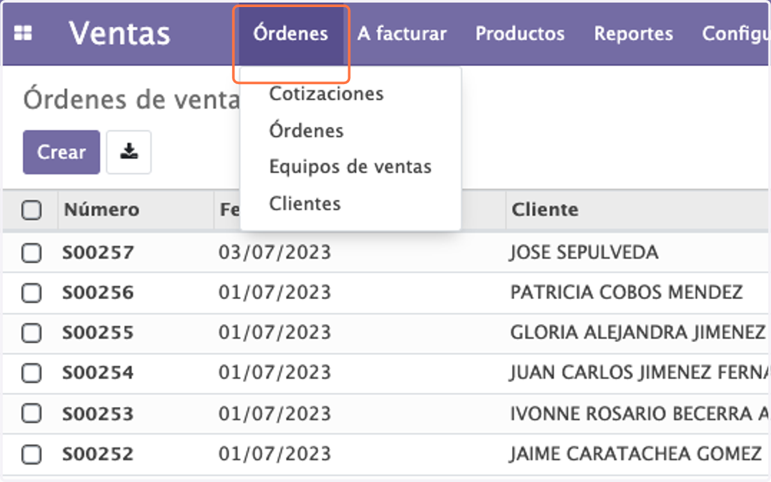
Task: Click the download export icon button
Action: (128, 152)
